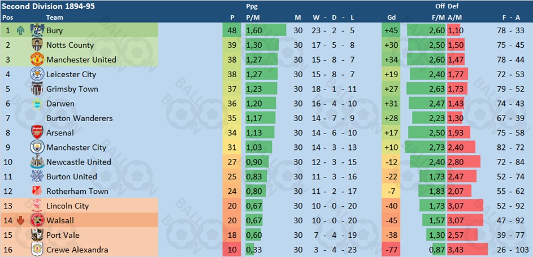
Task: Click the Port Vale crest icon
Action: [x=37, y=235]
